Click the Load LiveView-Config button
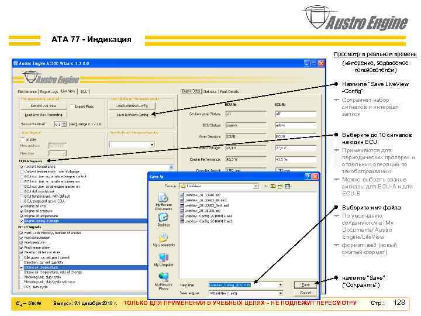The width and height of the screenshot is (421, 316). pos(132,106)
